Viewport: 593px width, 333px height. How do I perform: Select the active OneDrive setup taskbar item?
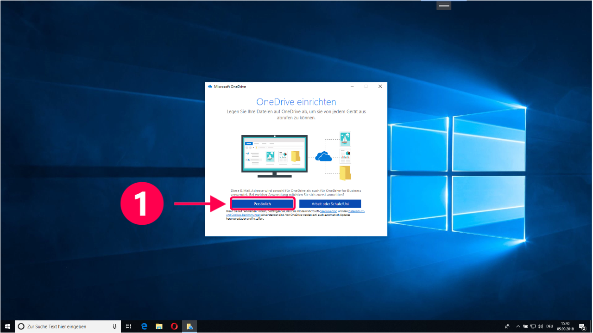[189, 327]
